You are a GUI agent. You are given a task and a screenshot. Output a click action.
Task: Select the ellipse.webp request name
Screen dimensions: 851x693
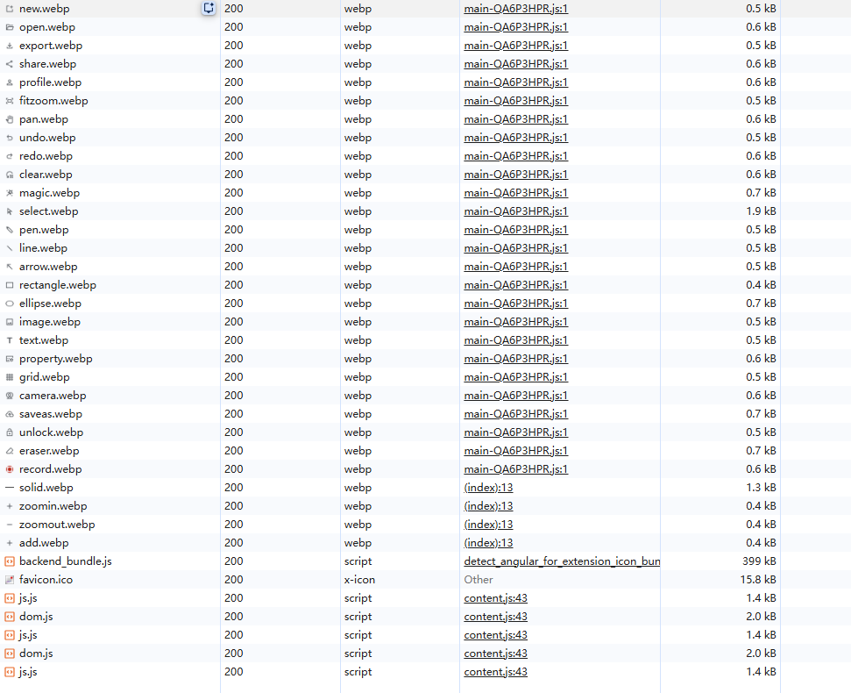[50, 304]
